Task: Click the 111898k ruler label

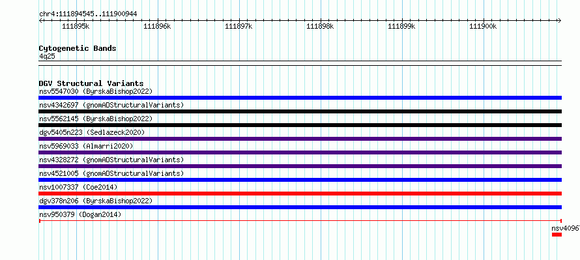Action: point(321,26)
